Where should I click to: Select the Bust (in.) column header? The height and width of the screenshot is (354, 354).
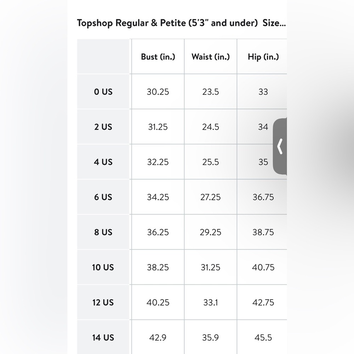pyautogui.click(x=158, y=57)
